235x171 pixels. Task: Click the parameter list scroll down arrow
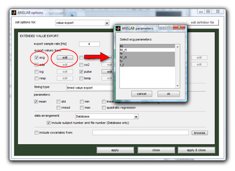(178, 86)
